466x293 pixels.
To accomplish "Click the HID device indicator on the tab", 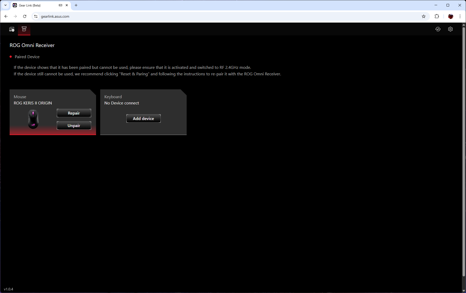I will click(60, 5).
